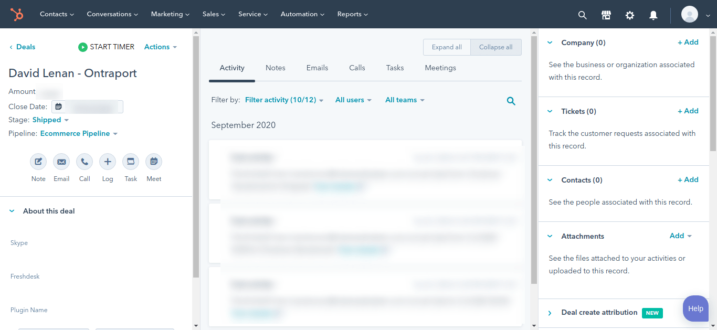Click the START TIMER control

106,47
